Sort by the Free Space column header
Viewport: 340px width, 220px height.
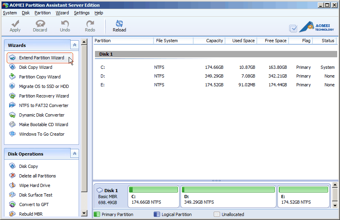coord(273,41)
